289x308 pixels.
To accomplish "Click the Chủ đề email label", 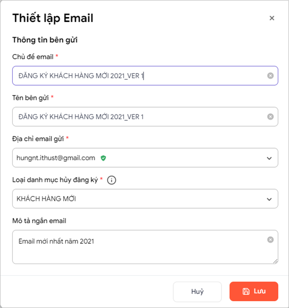I will point(33,57).
